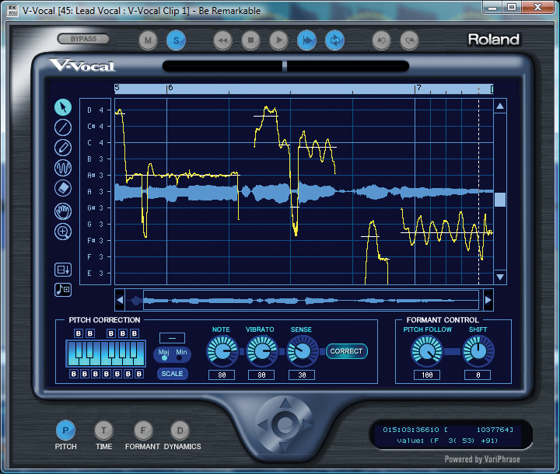Image resolution: width=560 pixels, height=474 pixels.
Task: Switch to the PITCH edit mode
Action: coord(65,430)
